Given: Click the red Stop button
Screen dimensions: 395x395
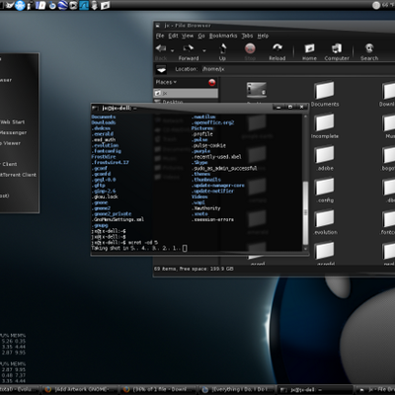Looking at the screenshot, I should tap(250, 48).
